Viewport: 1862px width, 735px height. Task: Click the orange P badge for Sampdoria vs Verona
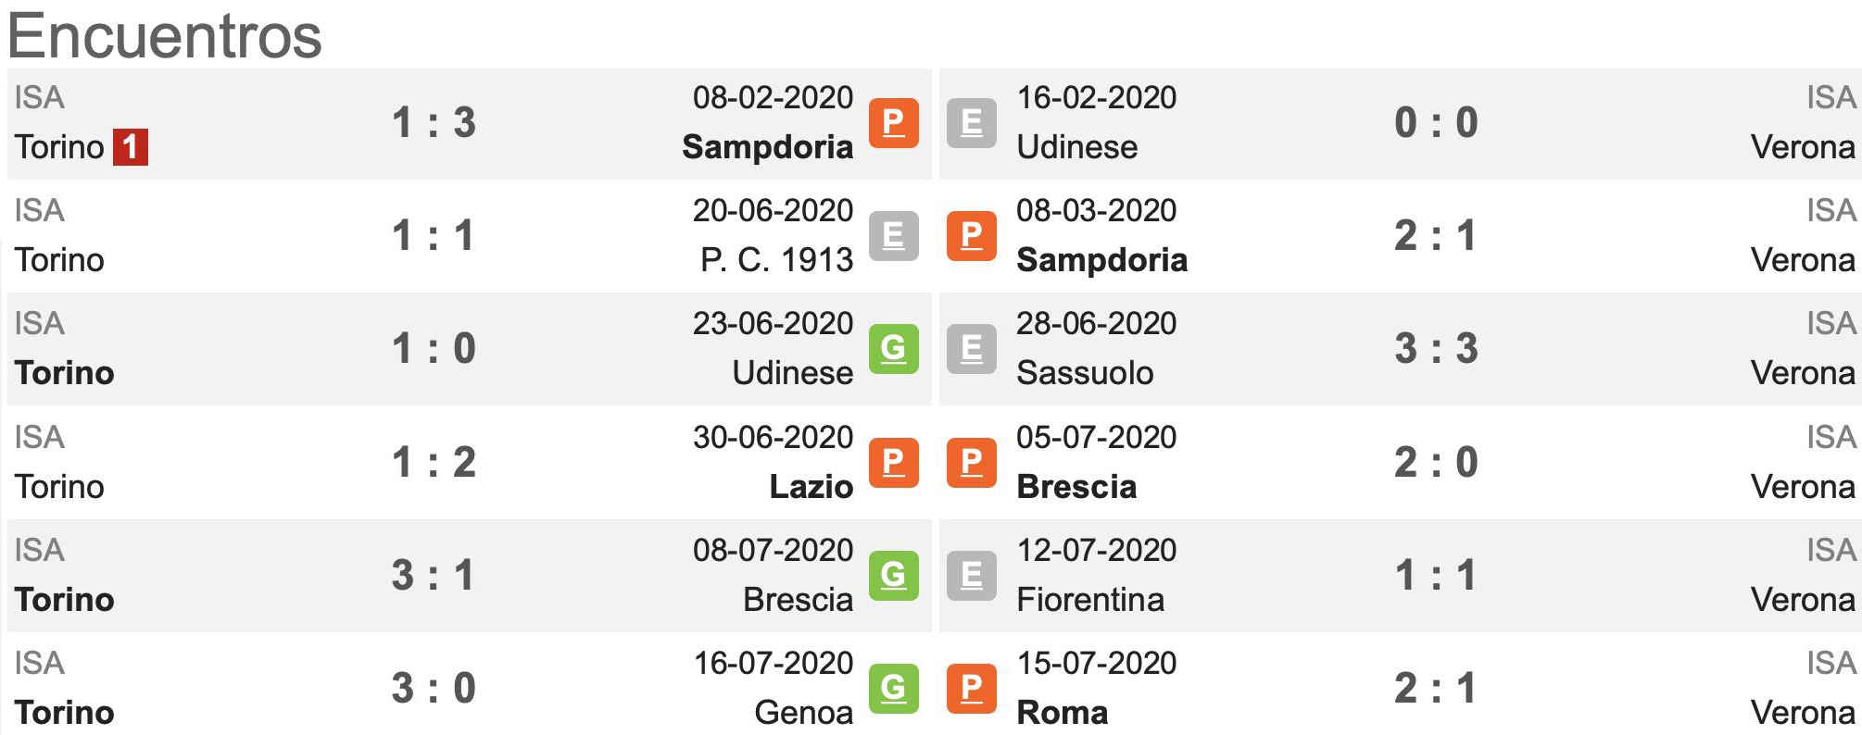971,236
